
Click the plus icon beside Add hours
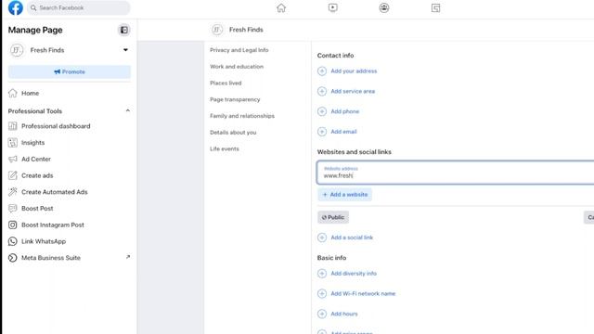click(x=322, y=314)
